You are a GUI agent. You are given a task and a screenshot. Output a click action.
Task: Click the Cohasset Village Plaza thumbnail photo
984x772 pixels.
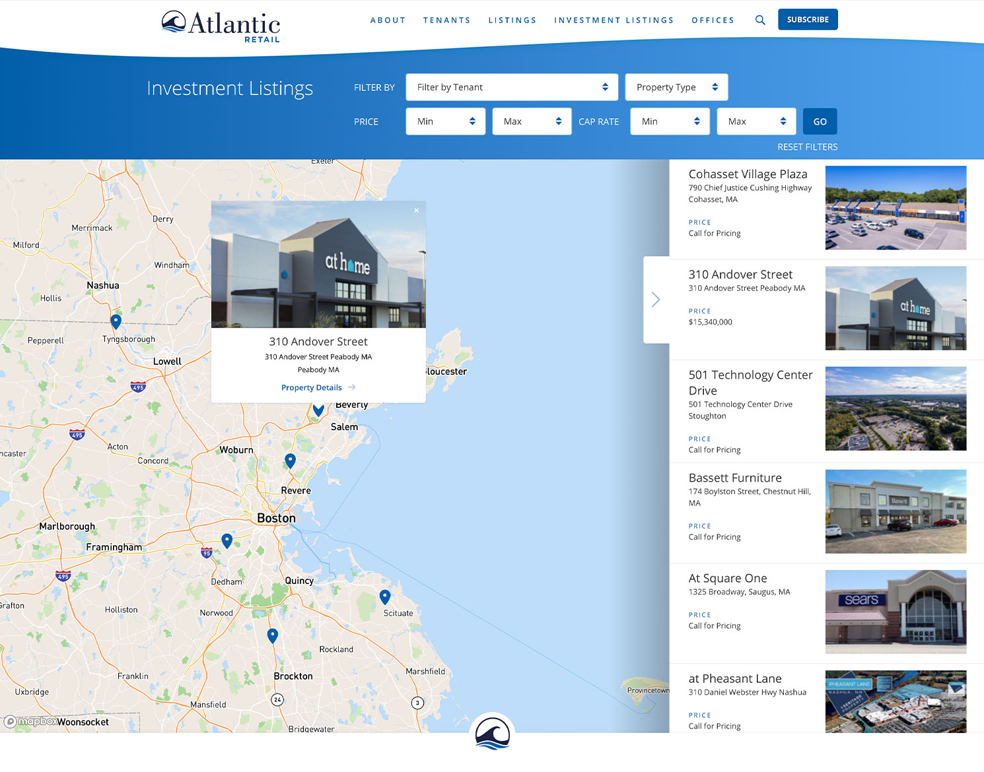pos(896,208)
